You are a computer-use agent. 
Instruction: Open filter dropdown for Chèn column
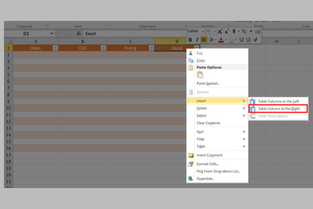coord(55,48)
